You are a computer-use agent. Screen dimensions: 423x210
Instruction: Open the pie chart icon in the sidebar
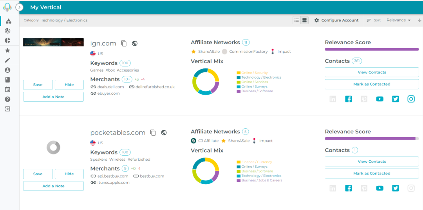pyautogui.click(x=7, y=40)
